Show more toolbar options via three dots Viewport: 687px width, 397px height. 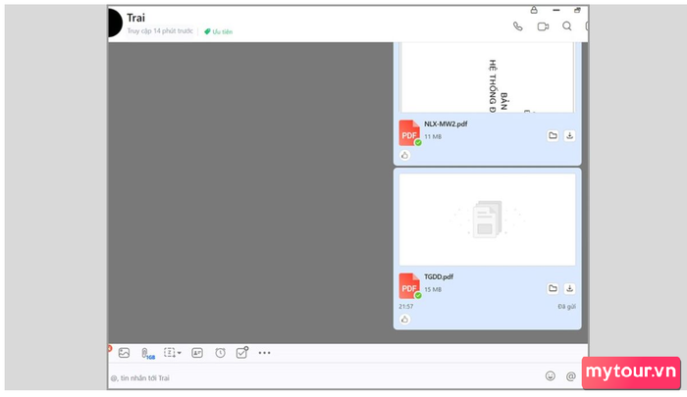[264, 353]
